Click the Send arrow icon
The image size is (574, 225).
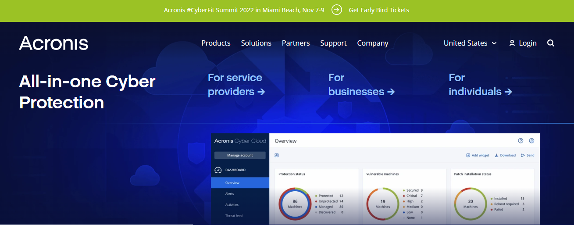click(x=523, y=155)
